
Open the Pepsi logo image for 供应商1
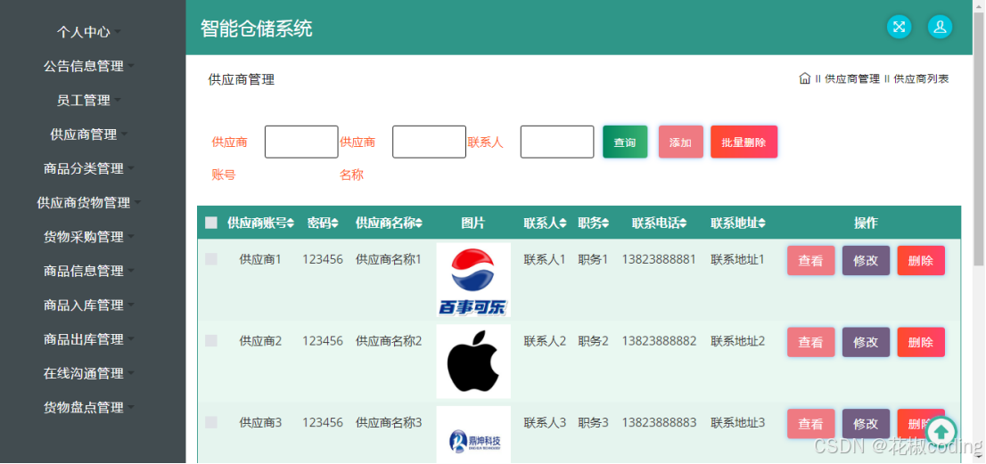tap(473, 280)
